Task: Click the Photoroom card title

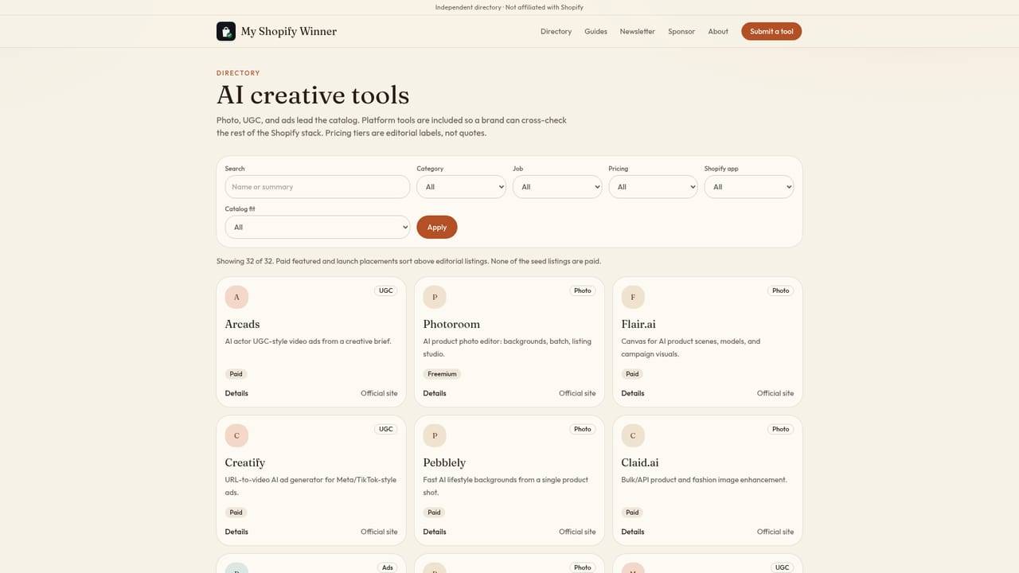Action: tap(451, 324)
